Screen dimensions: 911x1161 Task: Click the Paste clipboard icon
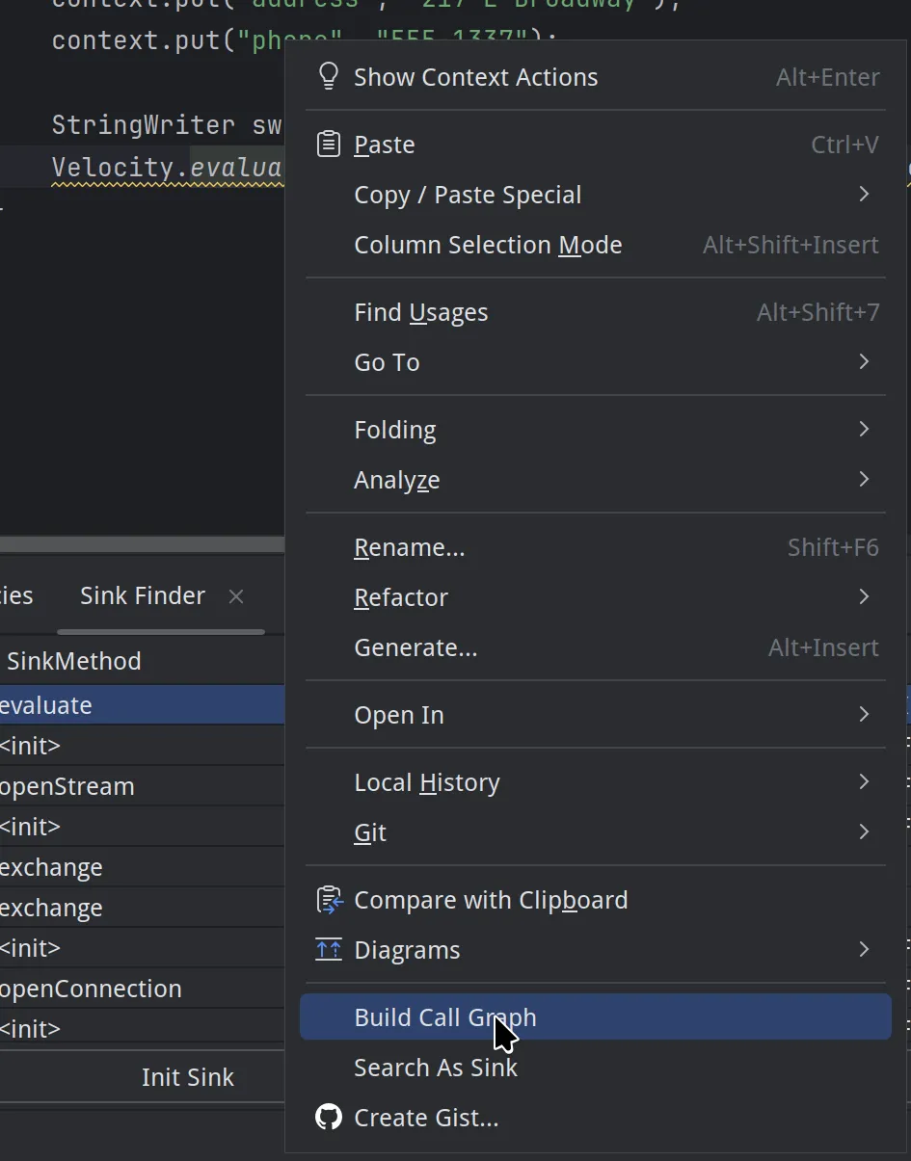(x=329, y=145)
